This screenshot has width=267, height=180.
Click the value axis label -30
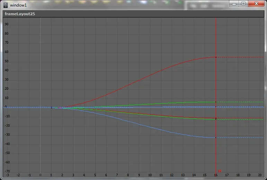pos(7,134)
